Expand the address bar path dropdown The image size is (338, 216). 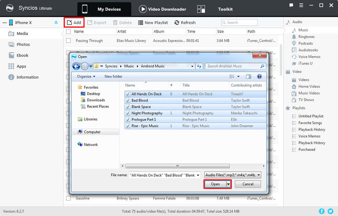tap(192, 66)
